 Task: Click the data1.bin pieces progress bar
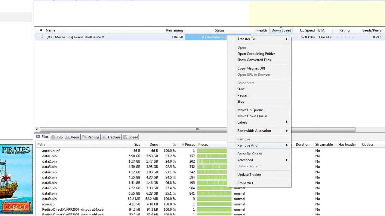212,156
